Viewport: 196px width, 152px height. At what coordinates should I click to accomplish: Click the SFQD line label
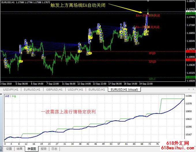(x=152, y=53)
